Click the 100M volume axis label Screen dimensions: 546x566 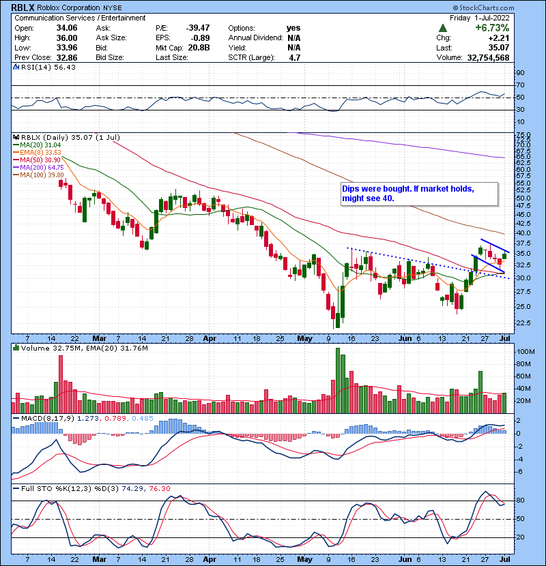pos(526,352)
